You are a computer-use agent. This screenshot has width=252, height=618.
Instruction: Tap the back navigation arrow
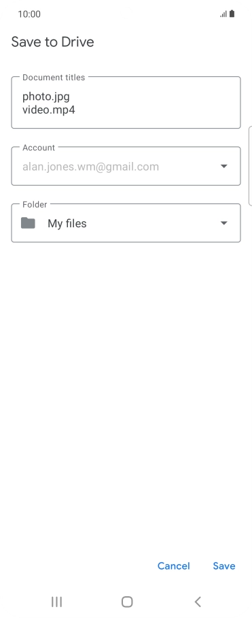click(x=198, y=602)
